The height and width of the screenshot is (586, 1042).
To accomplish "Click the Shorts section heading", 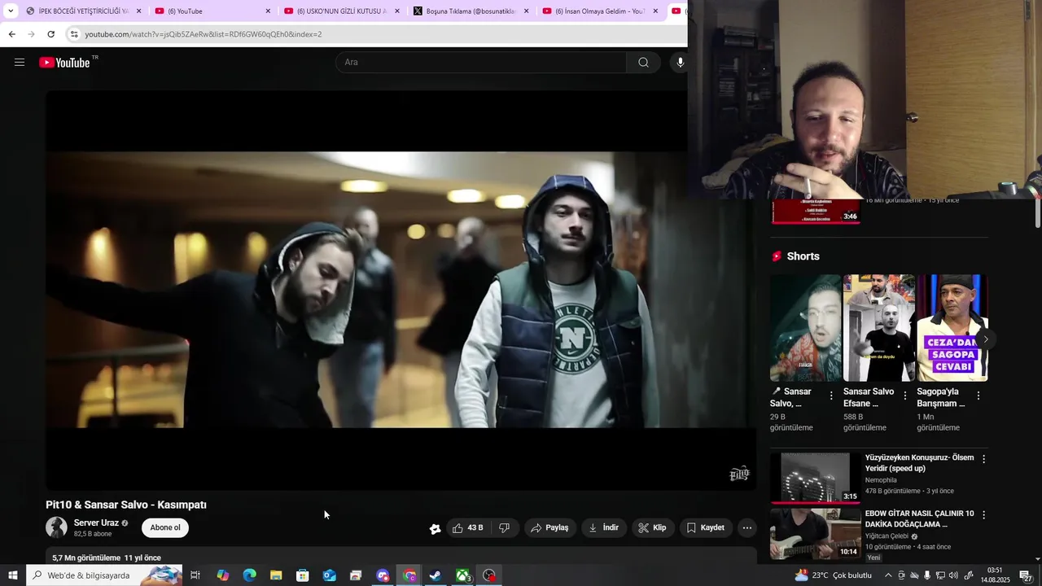I will [x=803, y=256].
